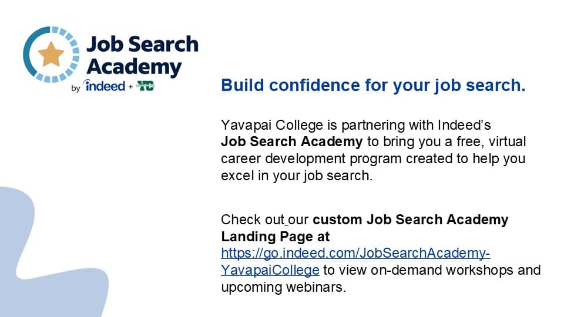Click the bold "Landing Page at" text

point(275,237)
